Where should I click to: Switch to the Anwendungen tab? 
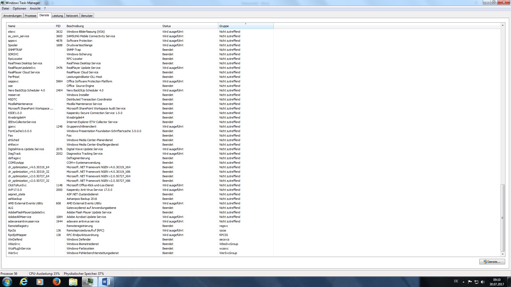(13, 16)
